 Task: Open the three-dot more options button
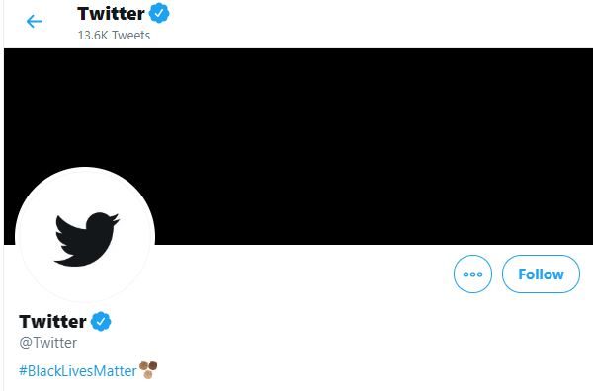(x=472, y=274)
